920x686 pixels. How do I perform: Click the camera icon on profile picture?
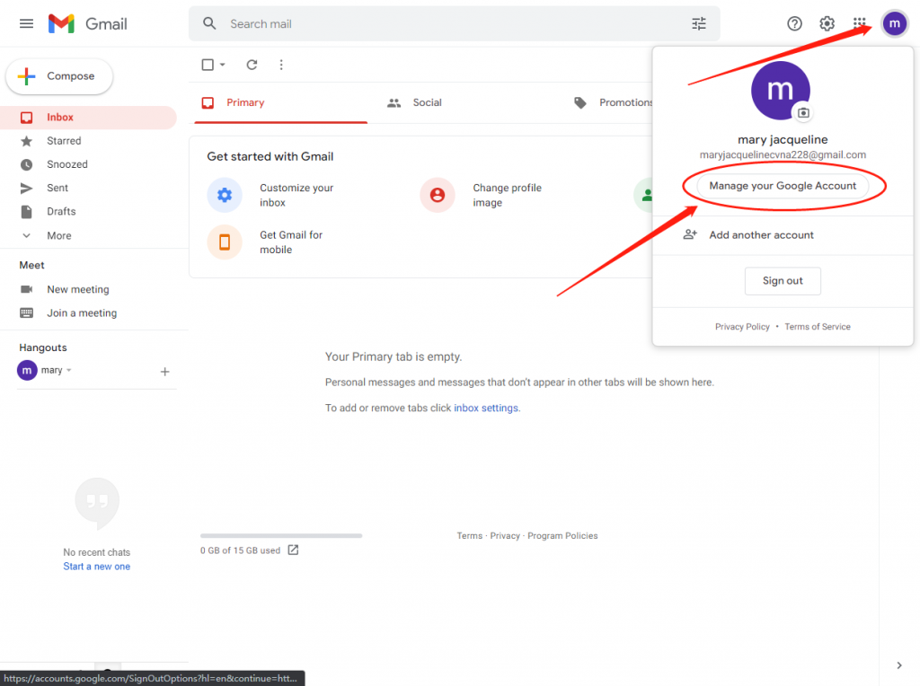coord(803,113)
